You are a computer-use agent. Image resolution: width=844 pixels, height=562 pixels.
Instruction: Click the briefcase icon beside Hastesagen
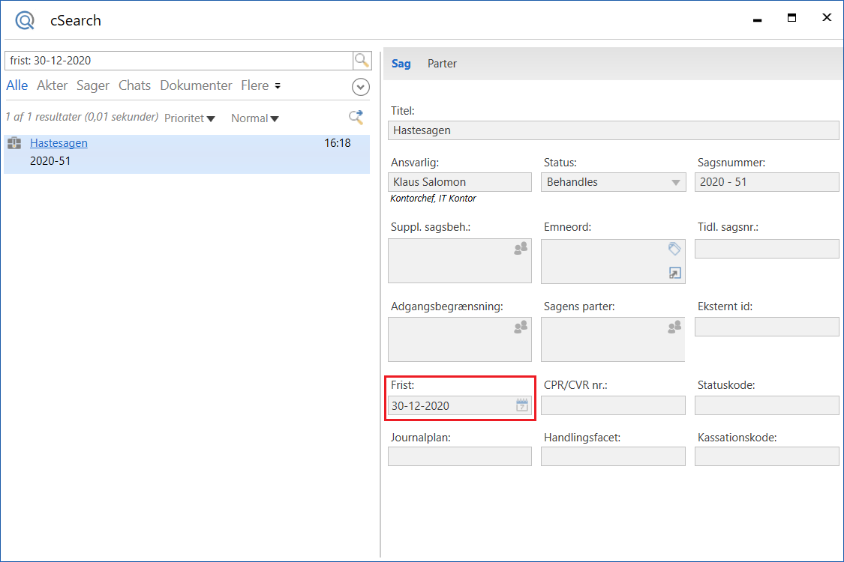[14, 143]
